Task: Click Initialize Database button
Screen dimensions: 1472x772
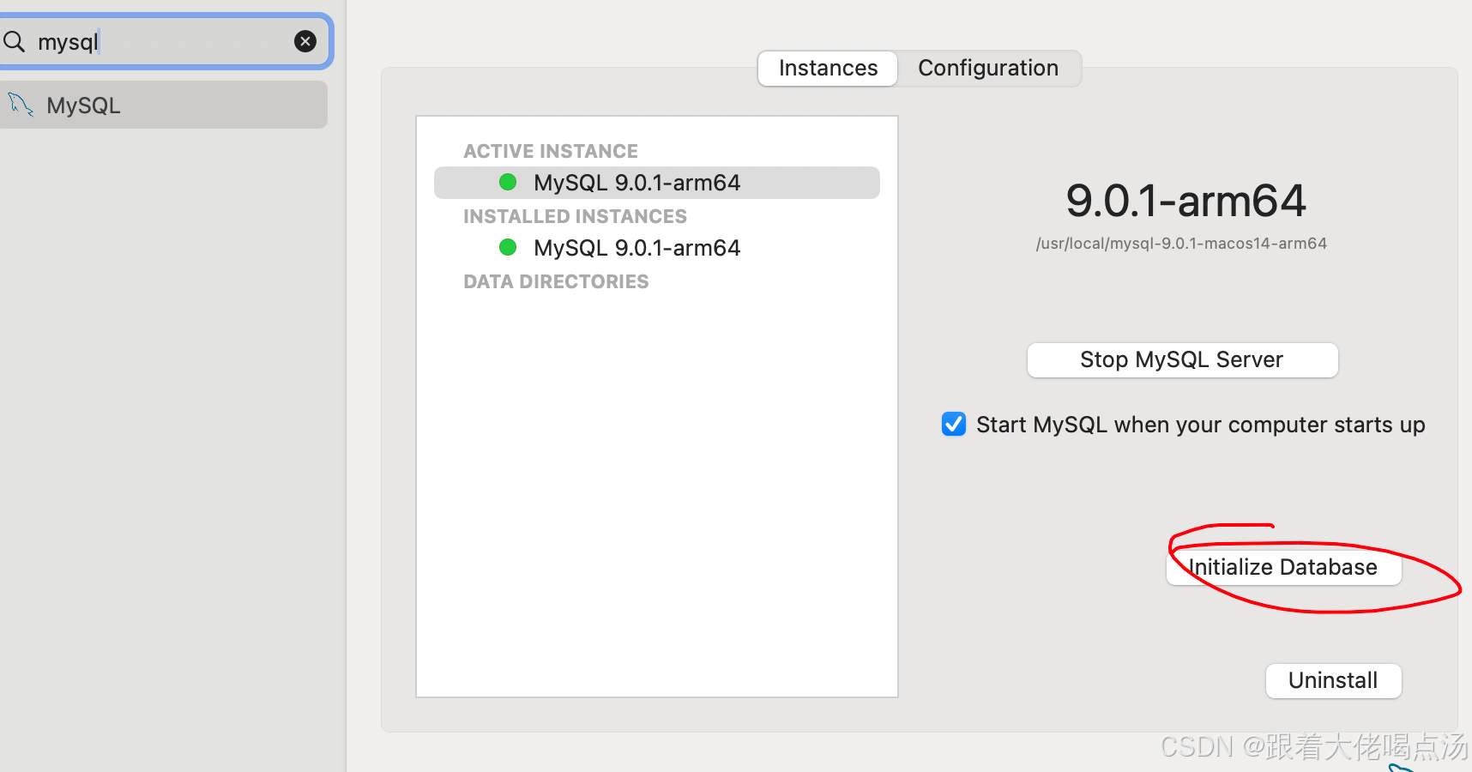Action: [1283, 567]
